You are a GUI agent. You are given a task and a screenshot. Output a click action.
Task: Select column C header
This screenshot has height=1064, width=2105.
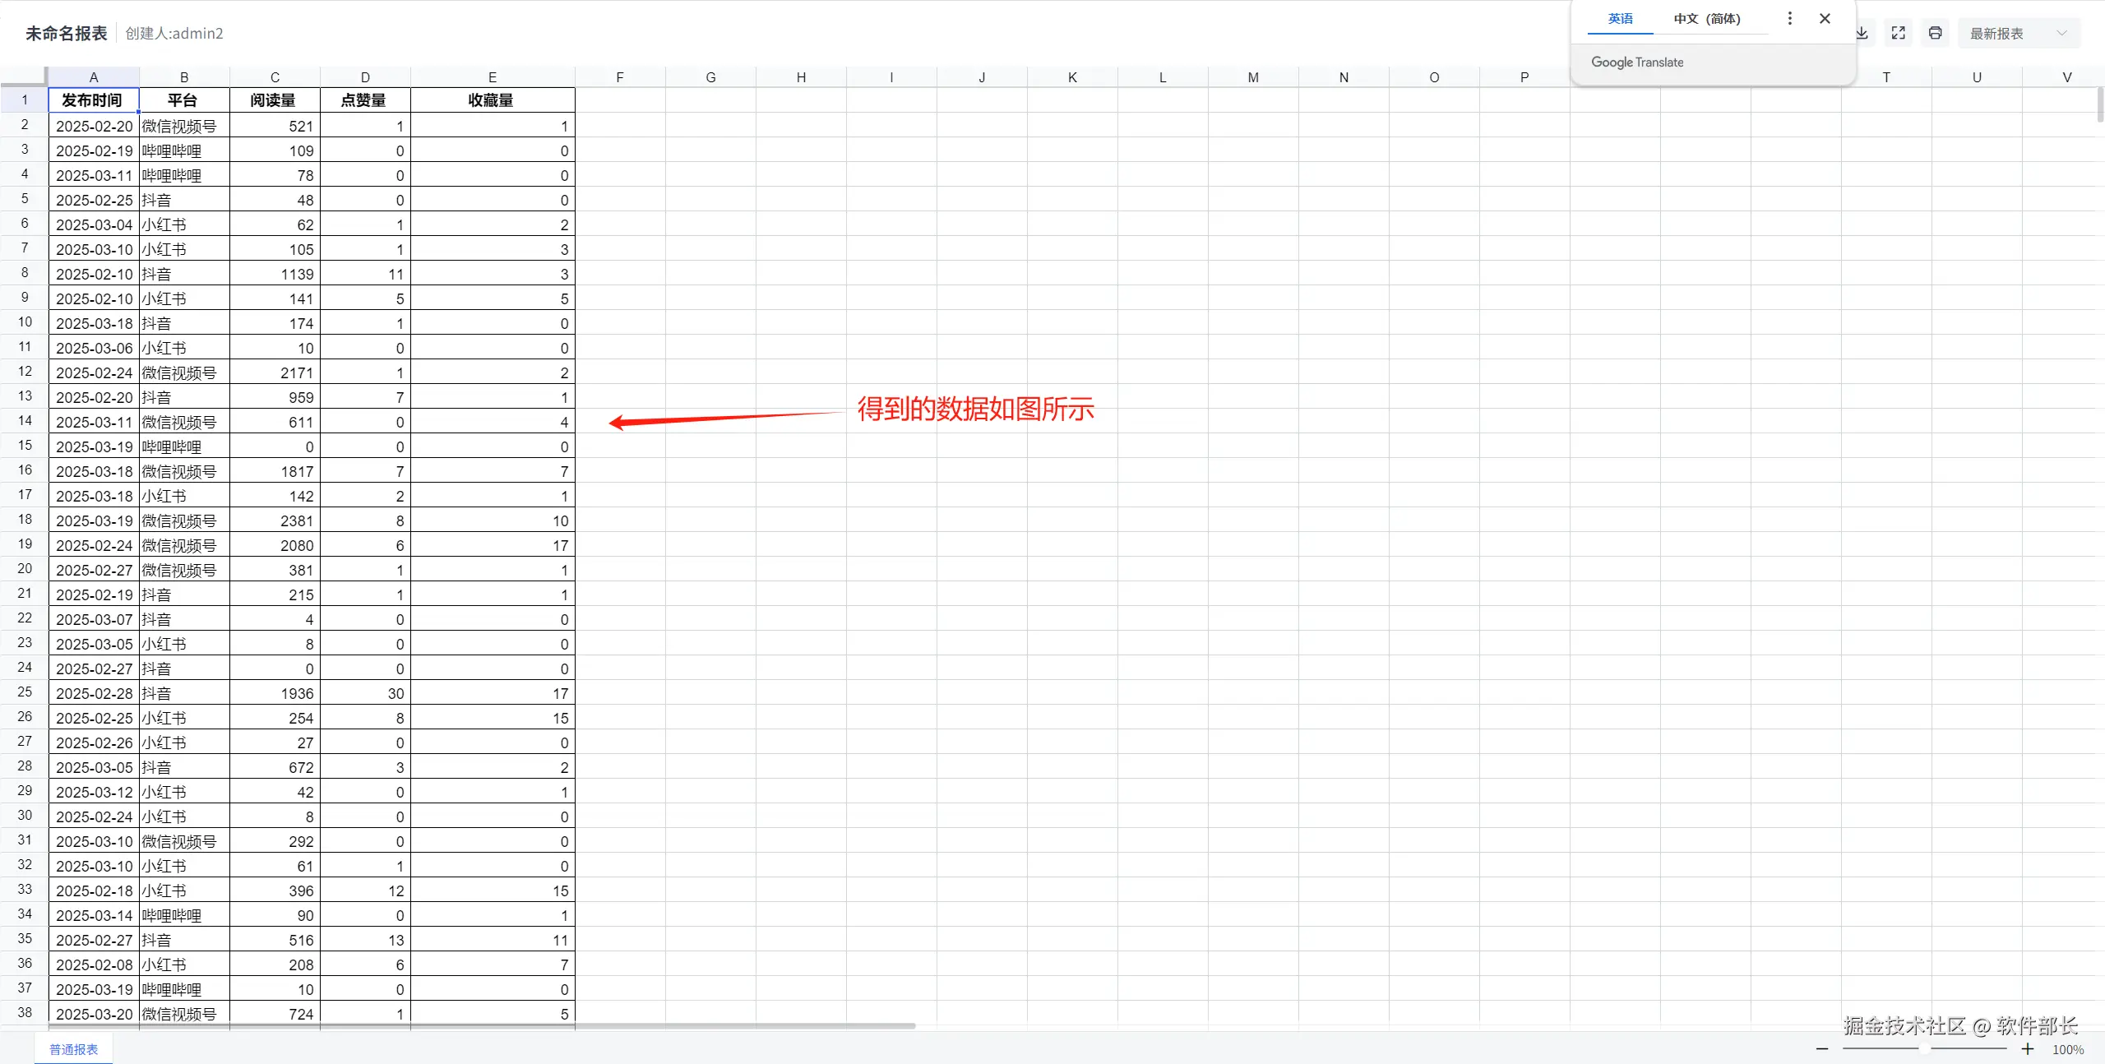coord(275,77)
